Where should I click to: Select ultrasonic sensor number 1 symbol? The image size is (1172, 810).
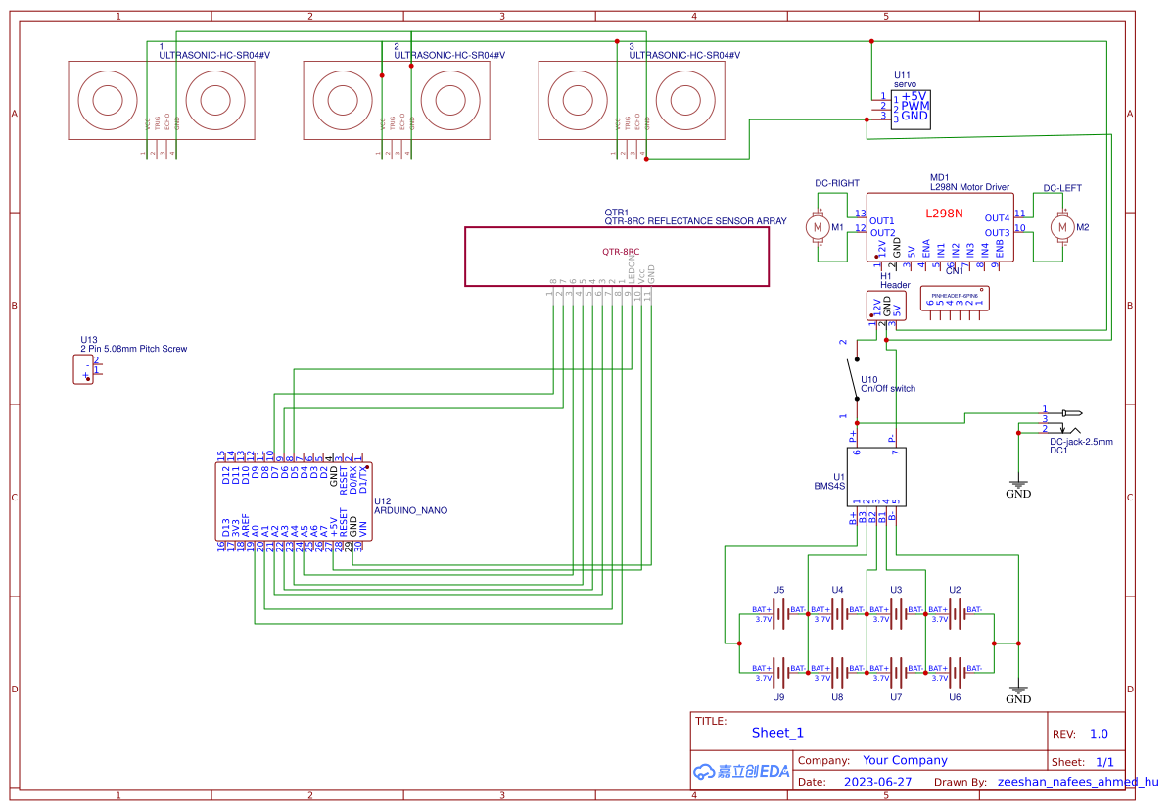click(x=162, y=100)
